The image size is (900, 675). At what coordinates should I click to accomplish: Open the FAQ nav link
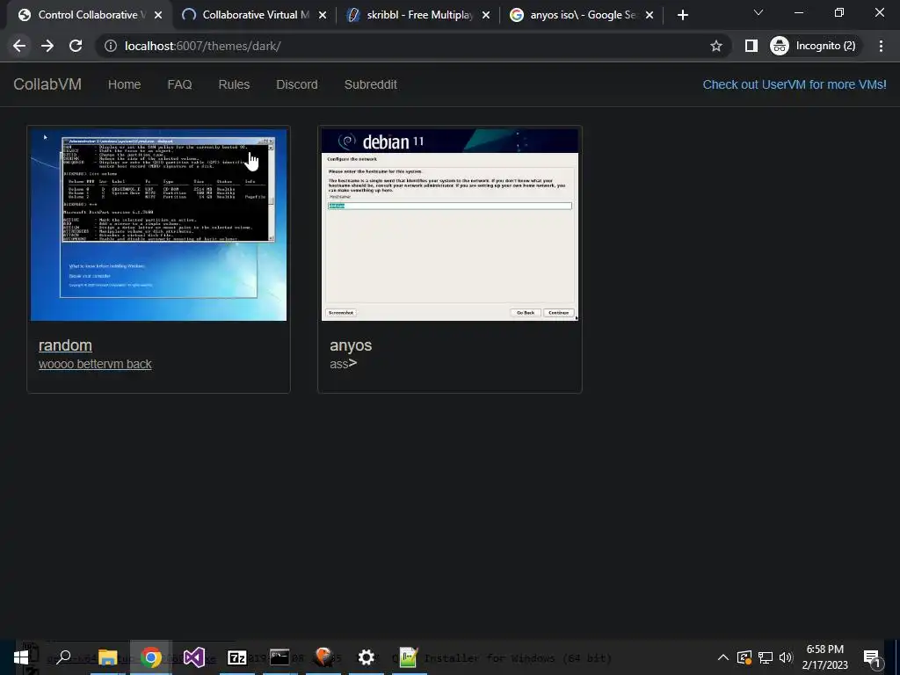pyautogui.click(x=179, y=84)
